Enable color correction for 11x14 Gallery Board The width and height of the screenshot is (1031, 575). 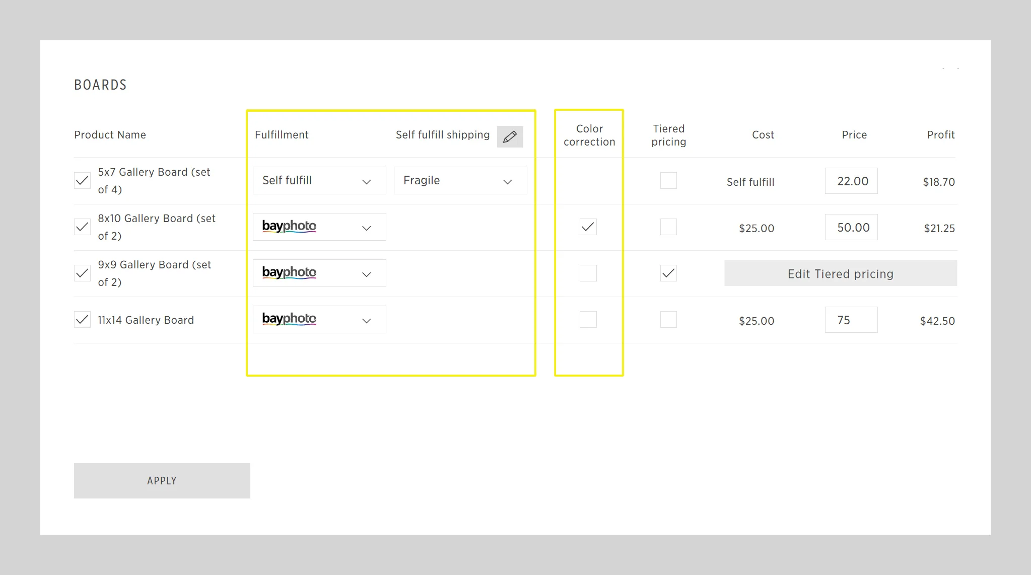click(x=588, y=319)
